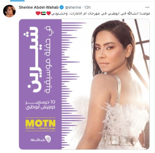Open the concert poster image
The image size is (155, 153).
84,84
